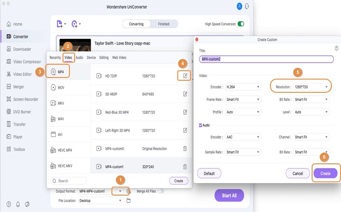Click the Taylor Swift video thumbnail
This screenshot has width=341, height=212.
click(75, 45)
